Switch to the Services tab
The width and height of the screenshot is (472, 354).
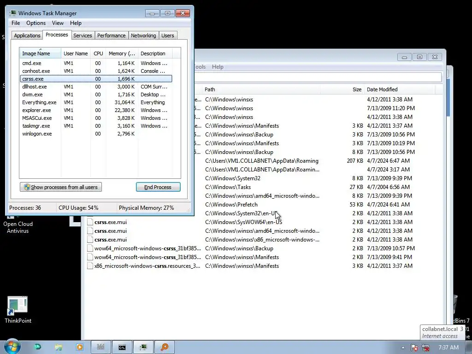coord(83,35)
